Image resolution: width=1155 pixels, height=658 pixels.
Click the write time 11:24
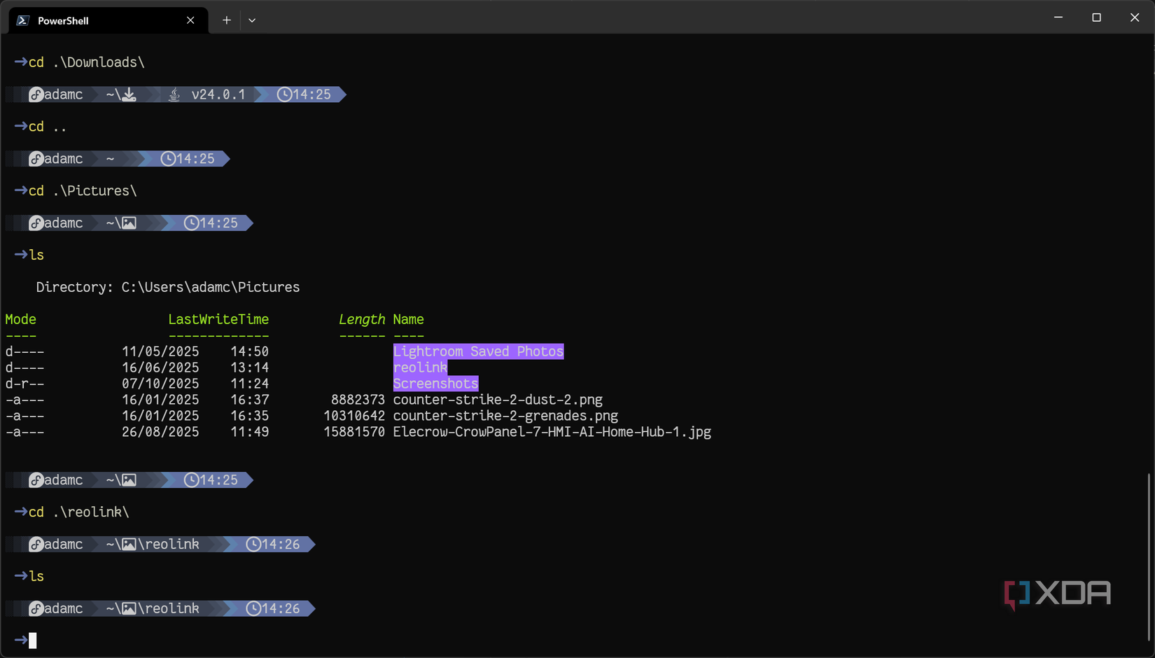point(250,384)
